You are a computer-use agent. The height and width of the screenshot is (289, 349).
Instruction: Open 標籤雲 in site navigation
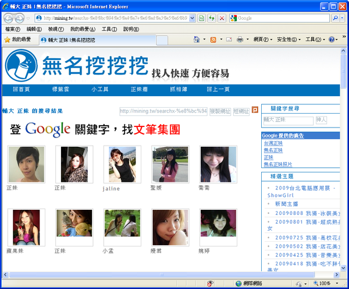60,89
